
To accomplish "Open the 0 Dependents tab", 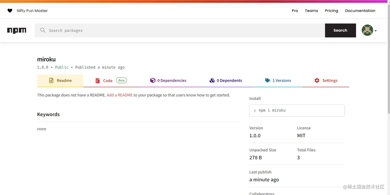I will pos(226,81).
